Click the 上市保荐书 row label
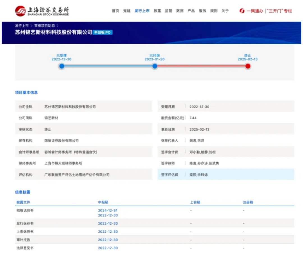Viewport: 303px width, 256px height. 25,232
